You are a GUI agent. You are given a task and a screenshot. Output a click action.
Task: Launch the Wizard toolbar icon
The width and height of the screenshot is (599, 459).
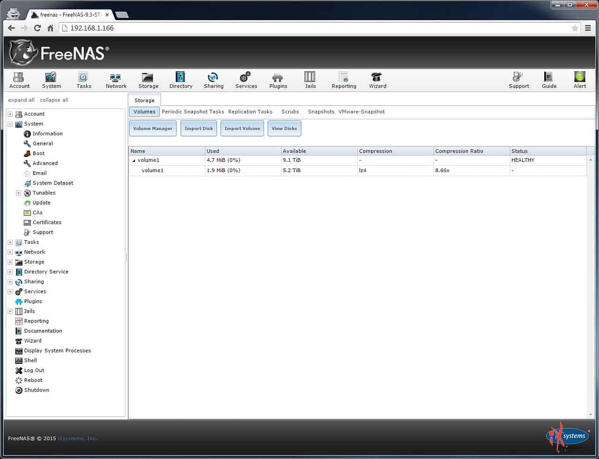[x=377, y=80]
